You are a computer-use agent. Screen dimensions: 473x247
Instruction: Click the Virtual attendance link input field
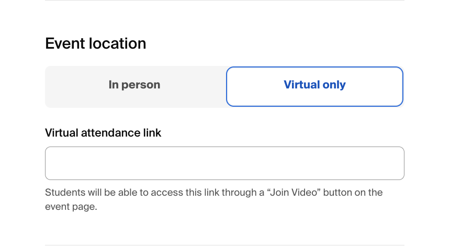[x=224, y=163]
